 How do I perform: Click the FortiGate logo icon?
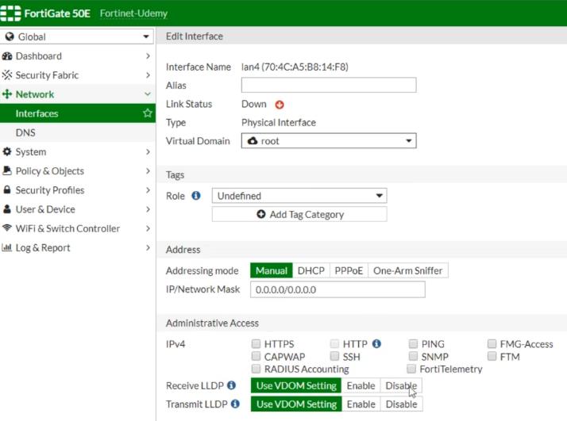tap(10, 13)
